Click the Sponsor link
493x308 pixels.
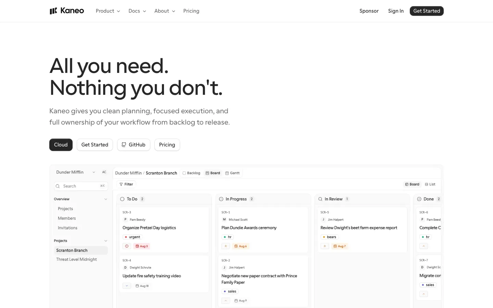[x=369, y=11]
